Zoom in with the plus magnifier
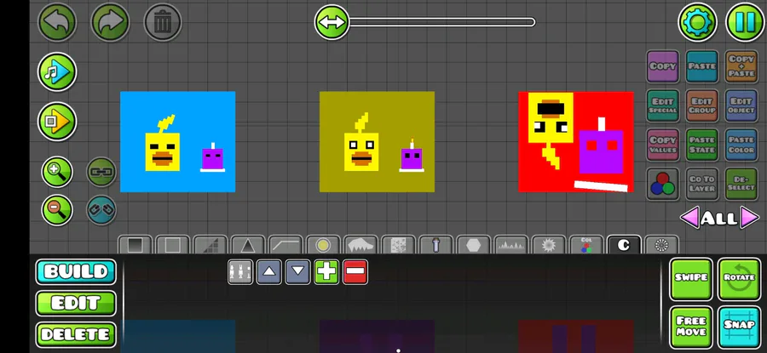 [x=57, y=172]
